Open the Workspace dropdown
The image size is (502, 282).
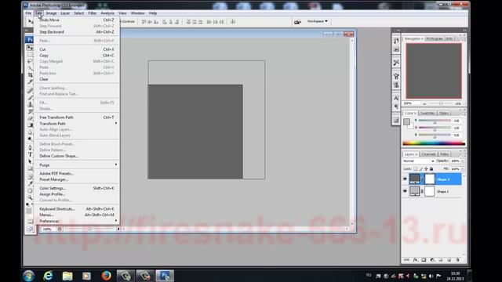[x=318, y=21]
